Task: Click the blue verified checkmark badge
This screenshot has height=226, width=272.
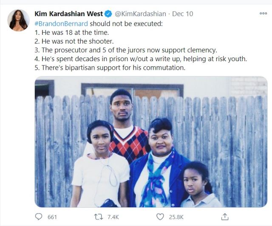Action: 108,14
